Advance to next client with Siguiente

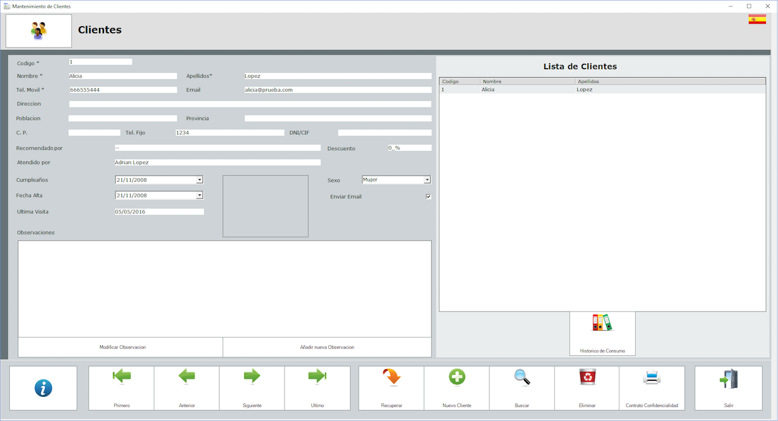click(252, 388)
